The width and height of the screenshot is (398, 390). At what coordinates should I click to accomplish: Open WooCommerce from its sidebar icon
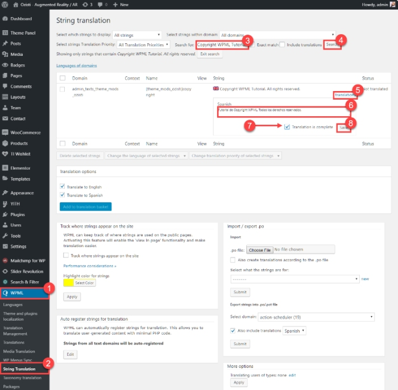coord(5,133)
